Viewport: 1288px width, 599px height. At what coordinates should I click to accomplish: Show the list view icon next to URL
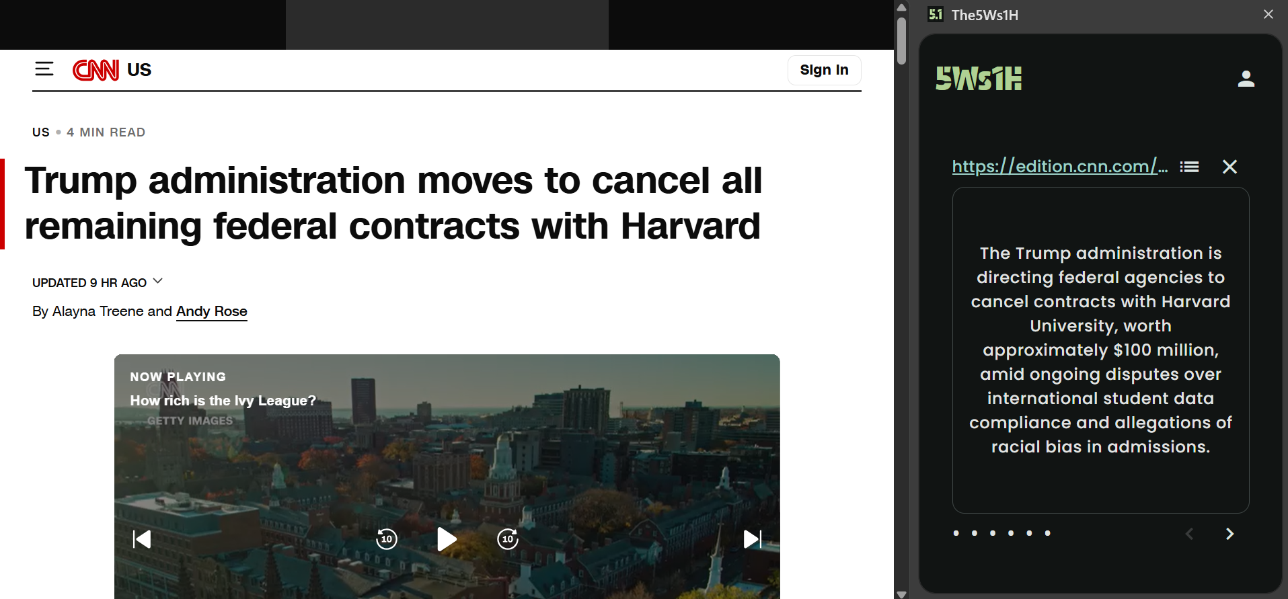coord(1189,167)
